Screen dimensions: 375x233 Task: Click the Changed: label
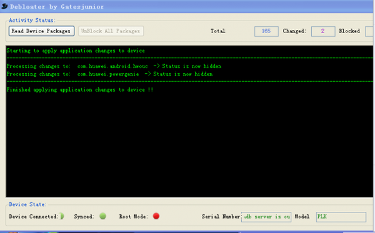[x=294, y=31]
